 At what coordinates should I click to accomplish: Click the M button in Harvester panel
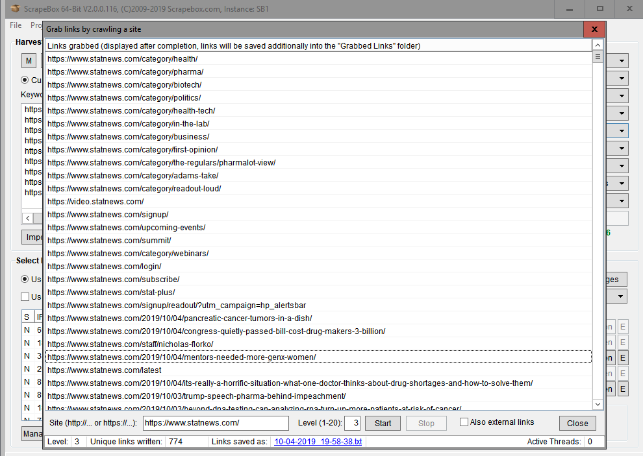coord(29,60)
